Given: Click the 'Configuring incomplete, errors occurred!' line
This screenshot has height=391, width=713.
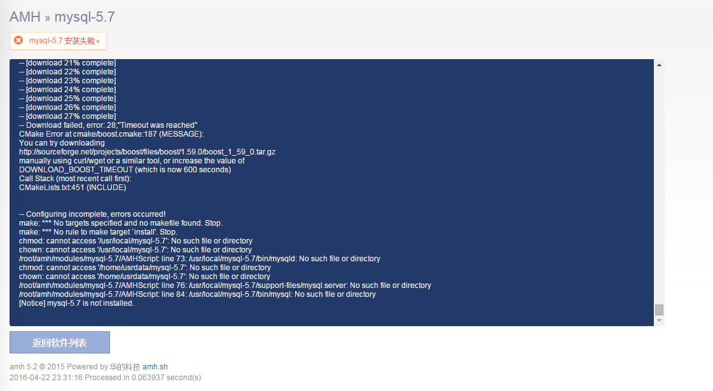Looking at the screenshot, I should click(x=92, y=214).
